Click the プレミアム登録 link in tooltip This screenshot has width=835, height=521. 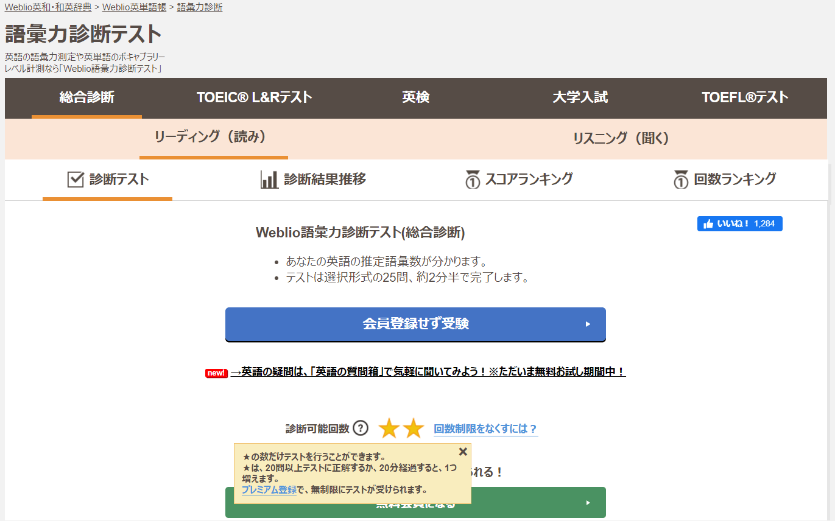269,490
